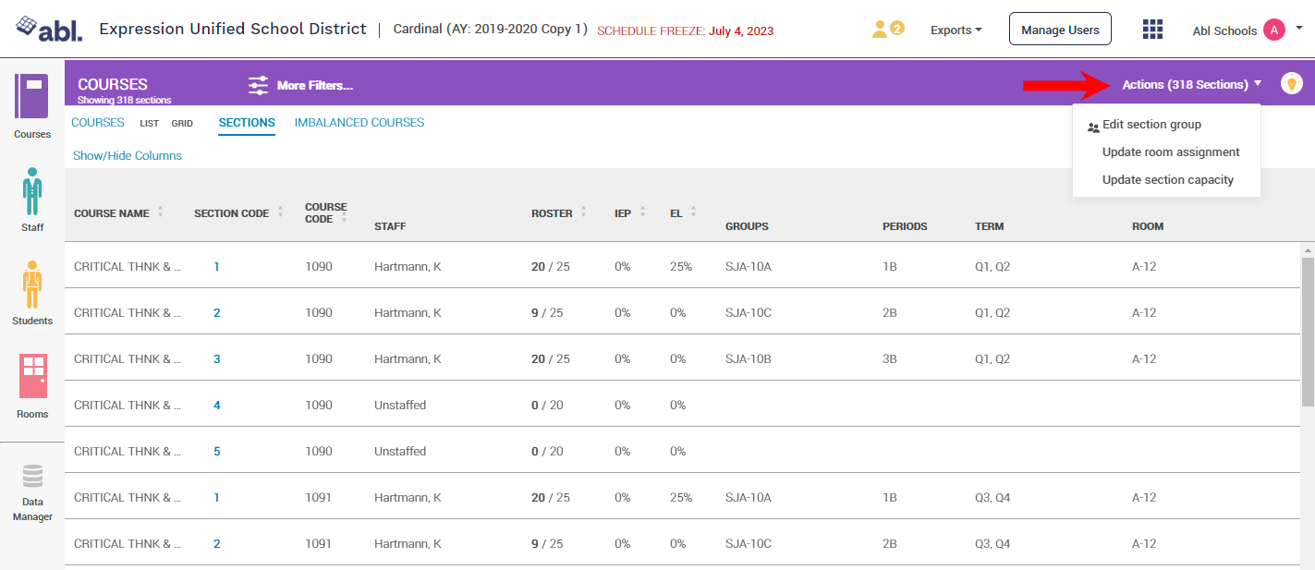This screenshot has height=570, width=1315.
Task: Open More Filters sliders icon
Action: tap(259, 85)
